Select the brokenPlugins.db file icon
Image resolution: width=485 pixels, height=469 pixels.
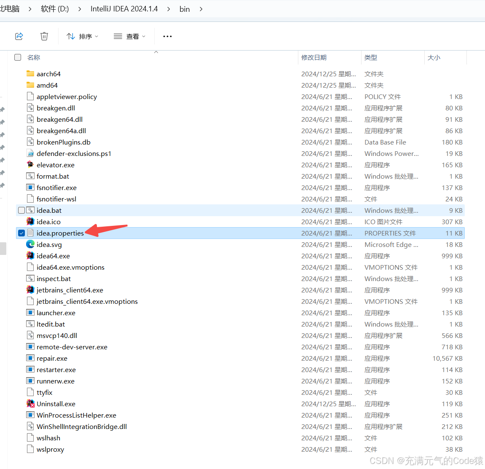pos(30,142)
